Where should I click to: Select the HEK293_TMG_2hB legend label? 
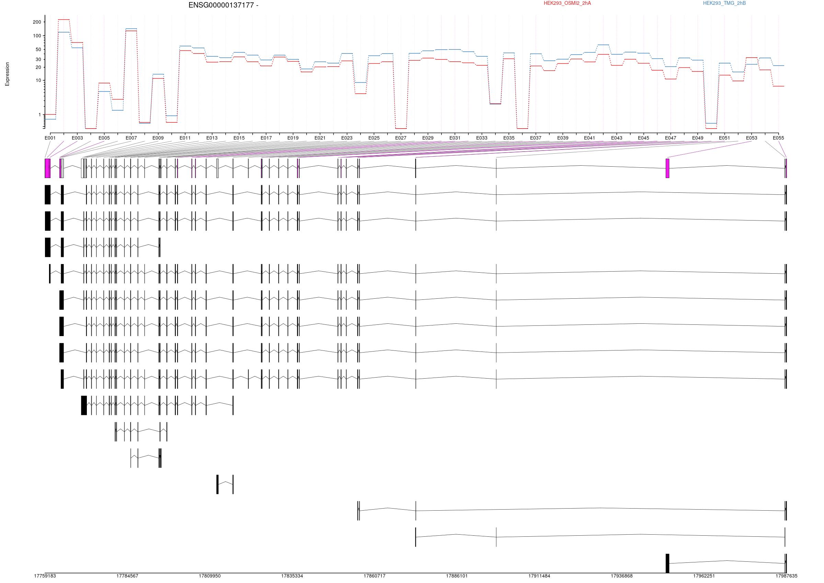point(724,3)
